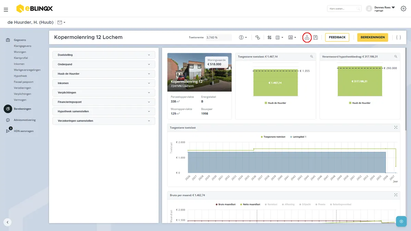Toggle the Toegestane toetslast legend series
The height and width of the screenshot is (231, 411).
coord(273,137)
